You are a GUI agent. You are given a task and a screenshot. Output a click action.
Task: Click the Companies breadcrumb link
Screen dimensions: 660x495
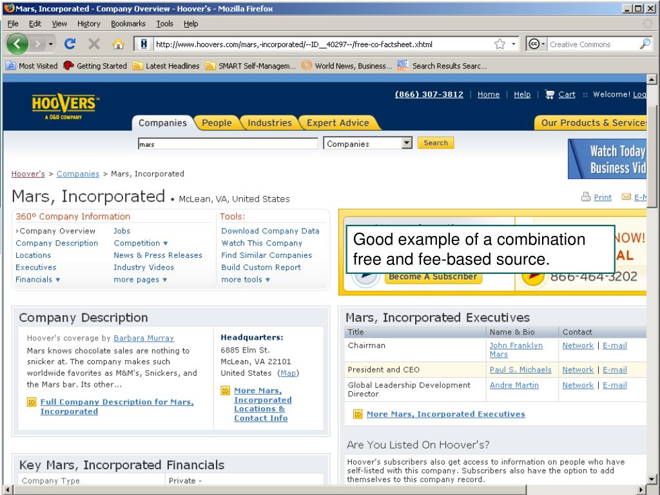pos(78,174)
